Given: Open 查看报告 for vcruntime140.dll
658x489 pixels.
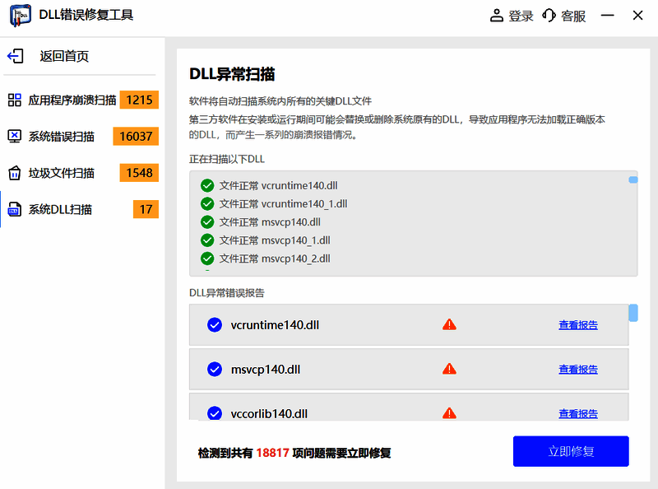Looking at the screenshot, I should (x=578, y=324).
